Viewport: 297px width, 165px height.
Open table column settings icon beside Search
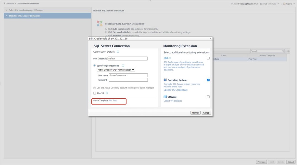tap(288, 51)
